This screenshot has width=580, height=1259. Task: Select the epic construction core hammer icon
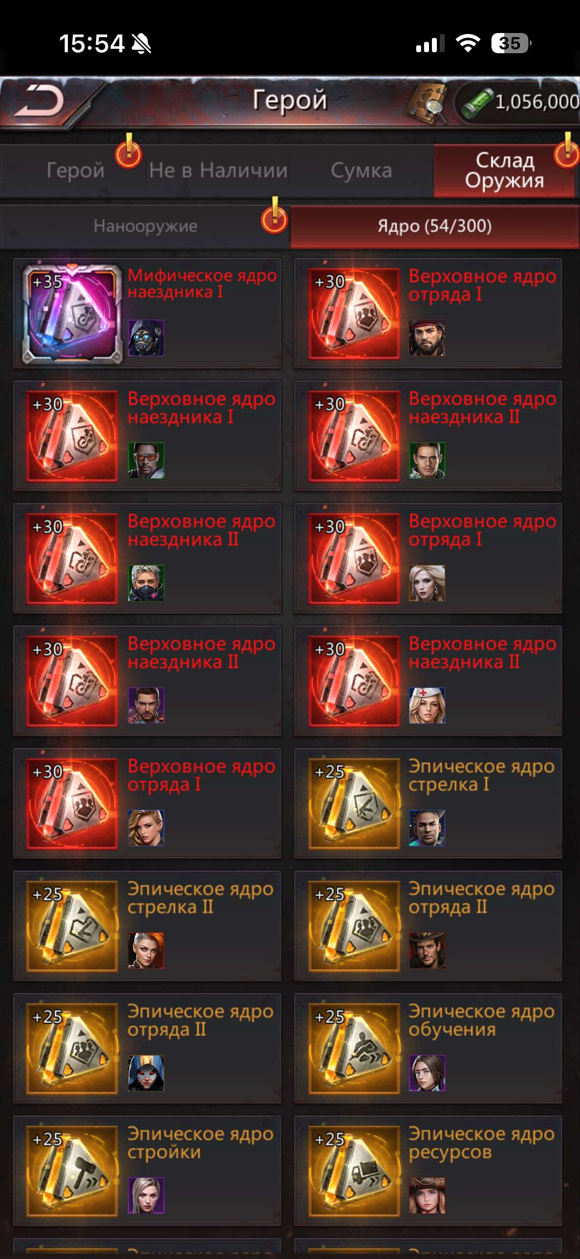[72, 1171]
